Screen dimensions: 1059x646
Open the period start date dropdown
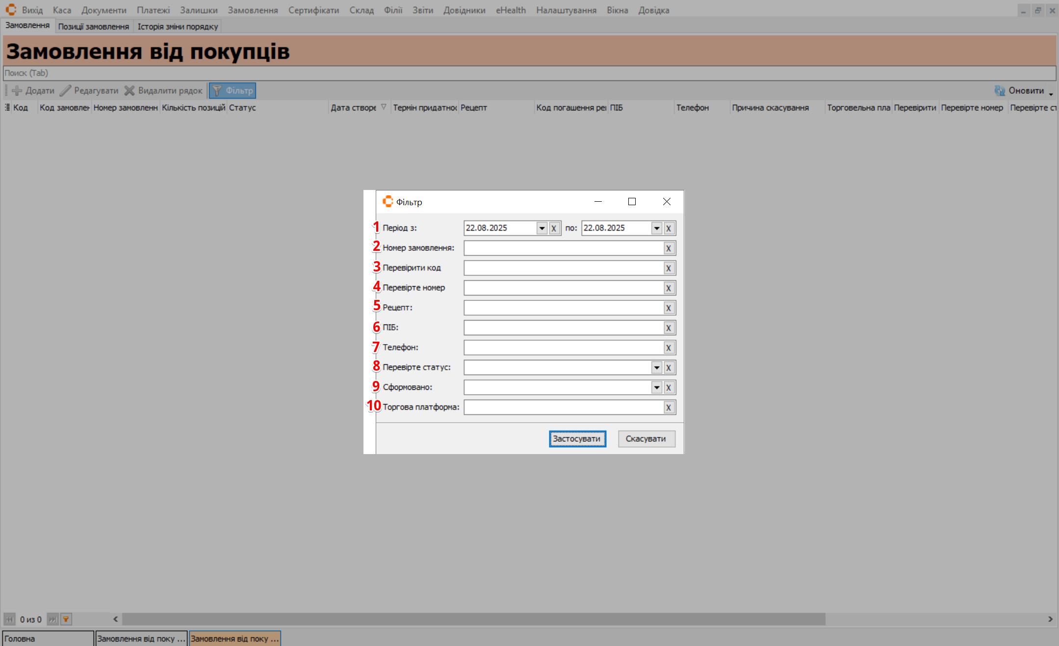[542, 228]
